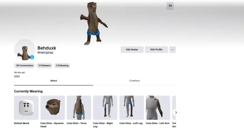The width and height of the screenshot is (244, 131).
Task: Click the Edit Profile button
Action: [156, 50]
